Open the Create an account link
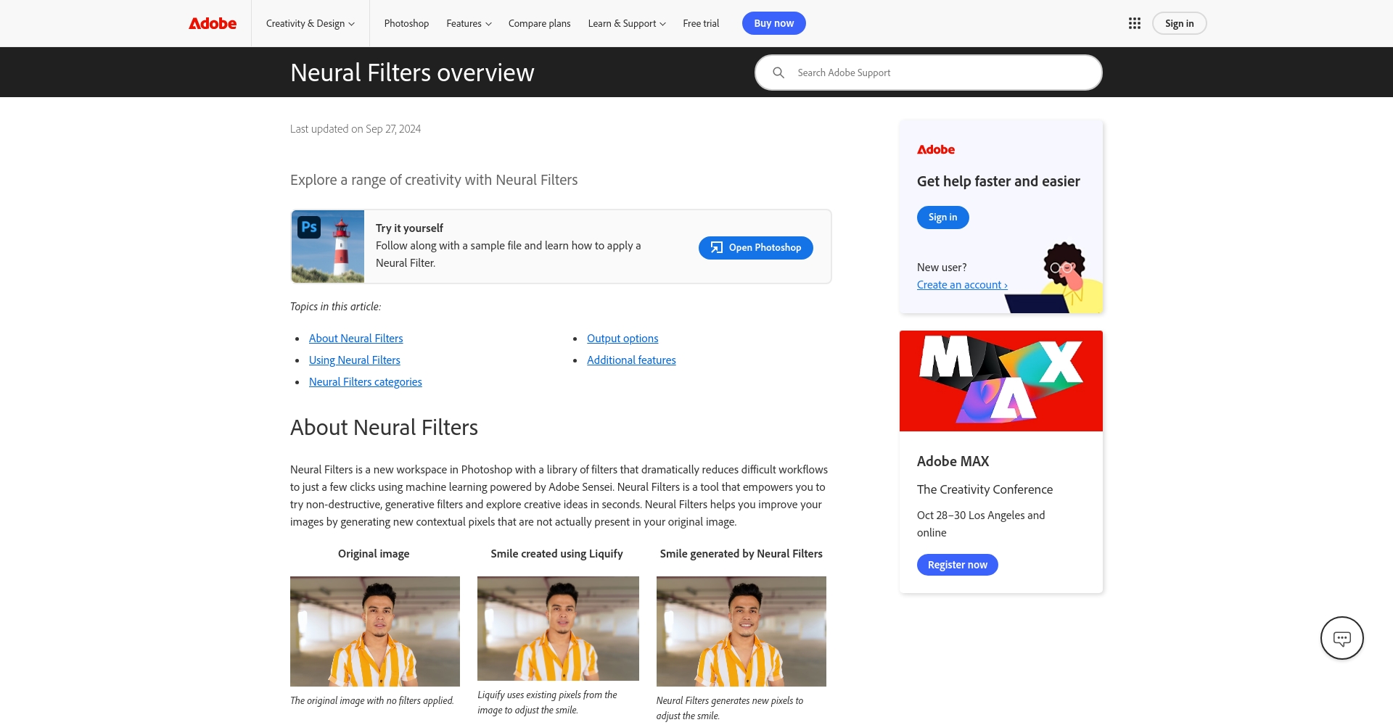 962,285
